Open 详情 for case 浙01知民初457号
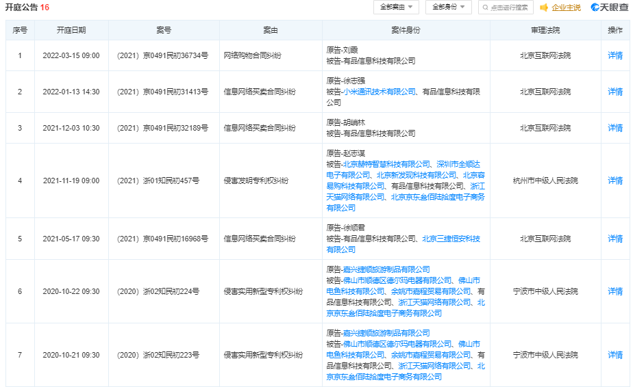 click(x=615, y=181)
